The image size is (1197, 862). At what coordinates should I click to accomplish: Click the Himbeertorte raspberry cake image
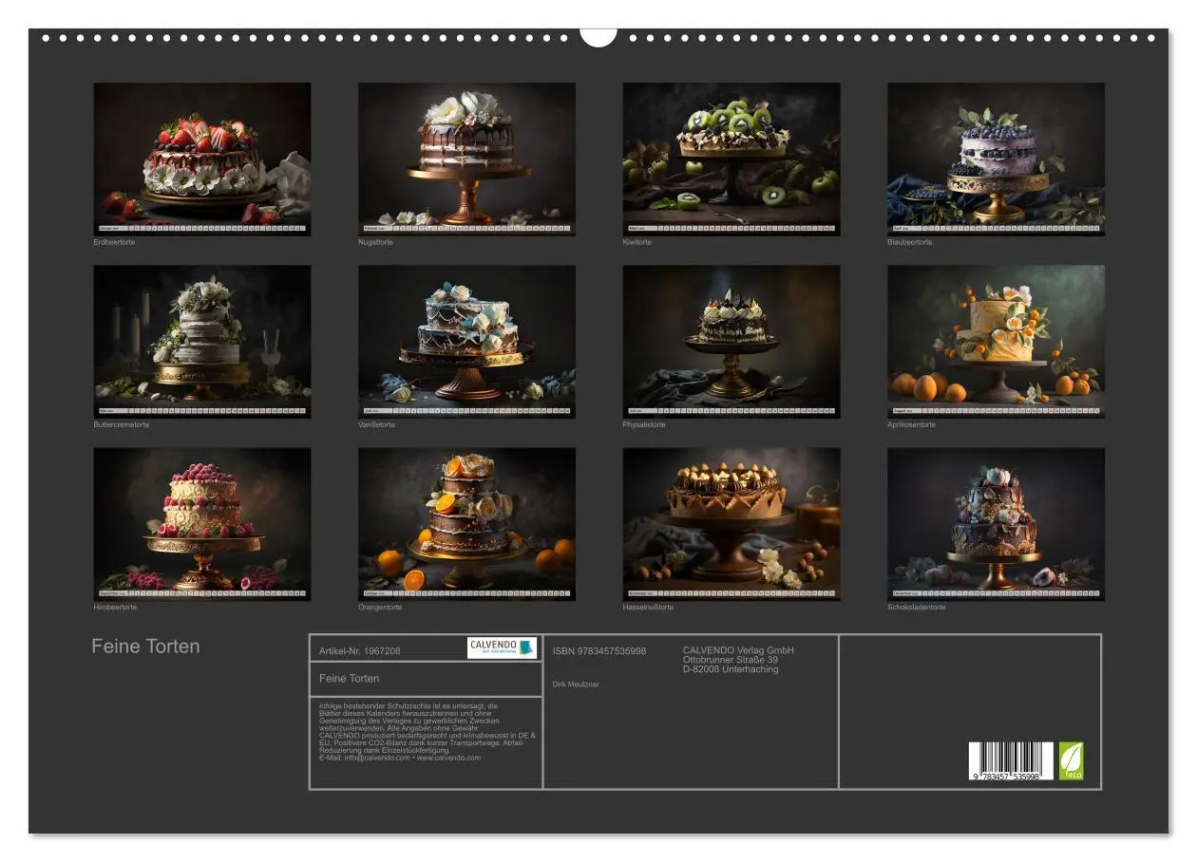pyautogui.click(x=202, y=524)
